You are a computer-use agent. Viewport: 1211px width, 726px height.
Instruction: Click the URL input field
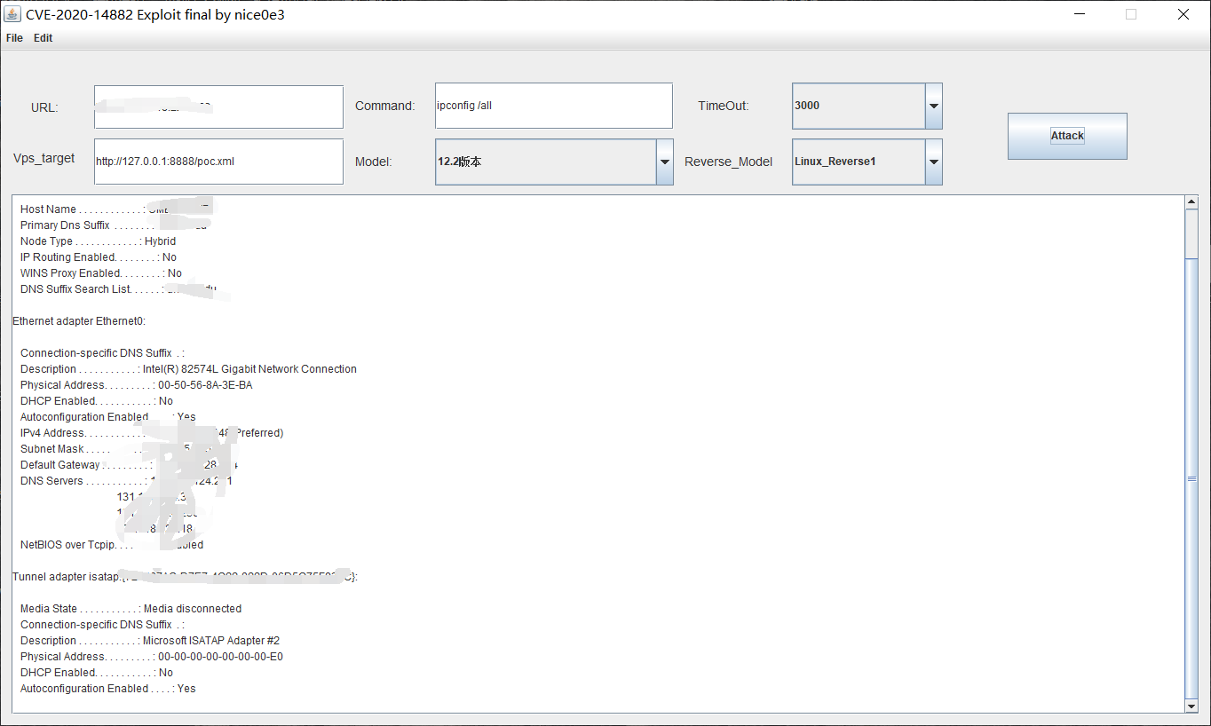218,107
